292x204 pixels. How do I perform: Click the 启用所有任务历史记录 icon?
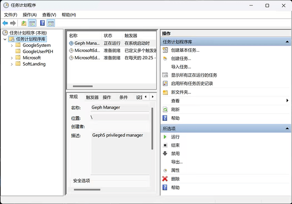[165, 84]
